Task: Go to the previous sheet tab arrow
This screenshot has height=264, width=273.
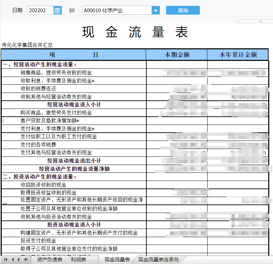Action: [x=13, y=260]
